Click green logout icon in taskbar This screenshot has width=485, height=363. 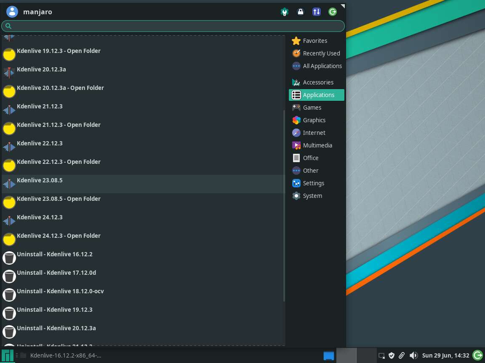pos(478,355)
